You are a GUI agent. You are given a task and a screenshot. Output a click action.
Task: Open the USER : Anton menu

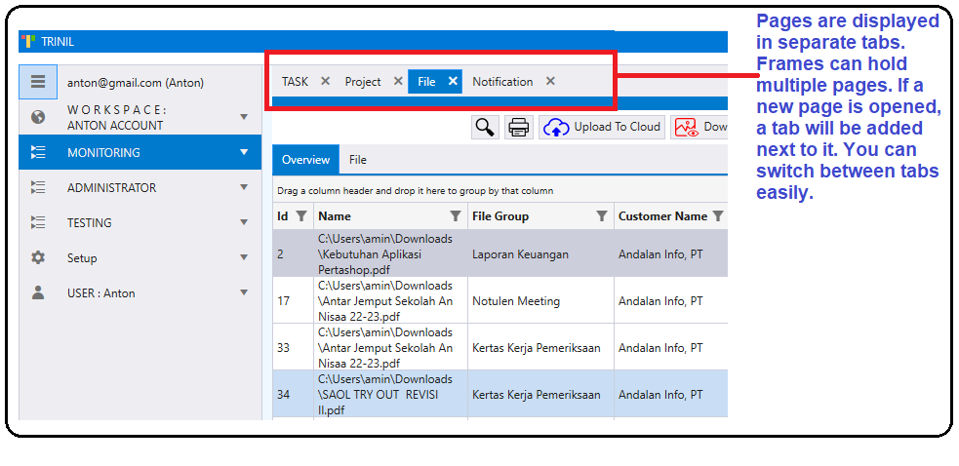[x=100, y=293]
